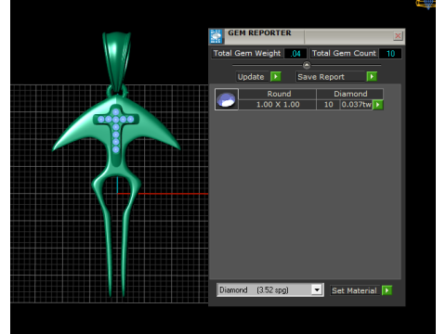This screenshot has width=446, height=334.
Task: Run Update with its green arrow
Action: (275, 76)
